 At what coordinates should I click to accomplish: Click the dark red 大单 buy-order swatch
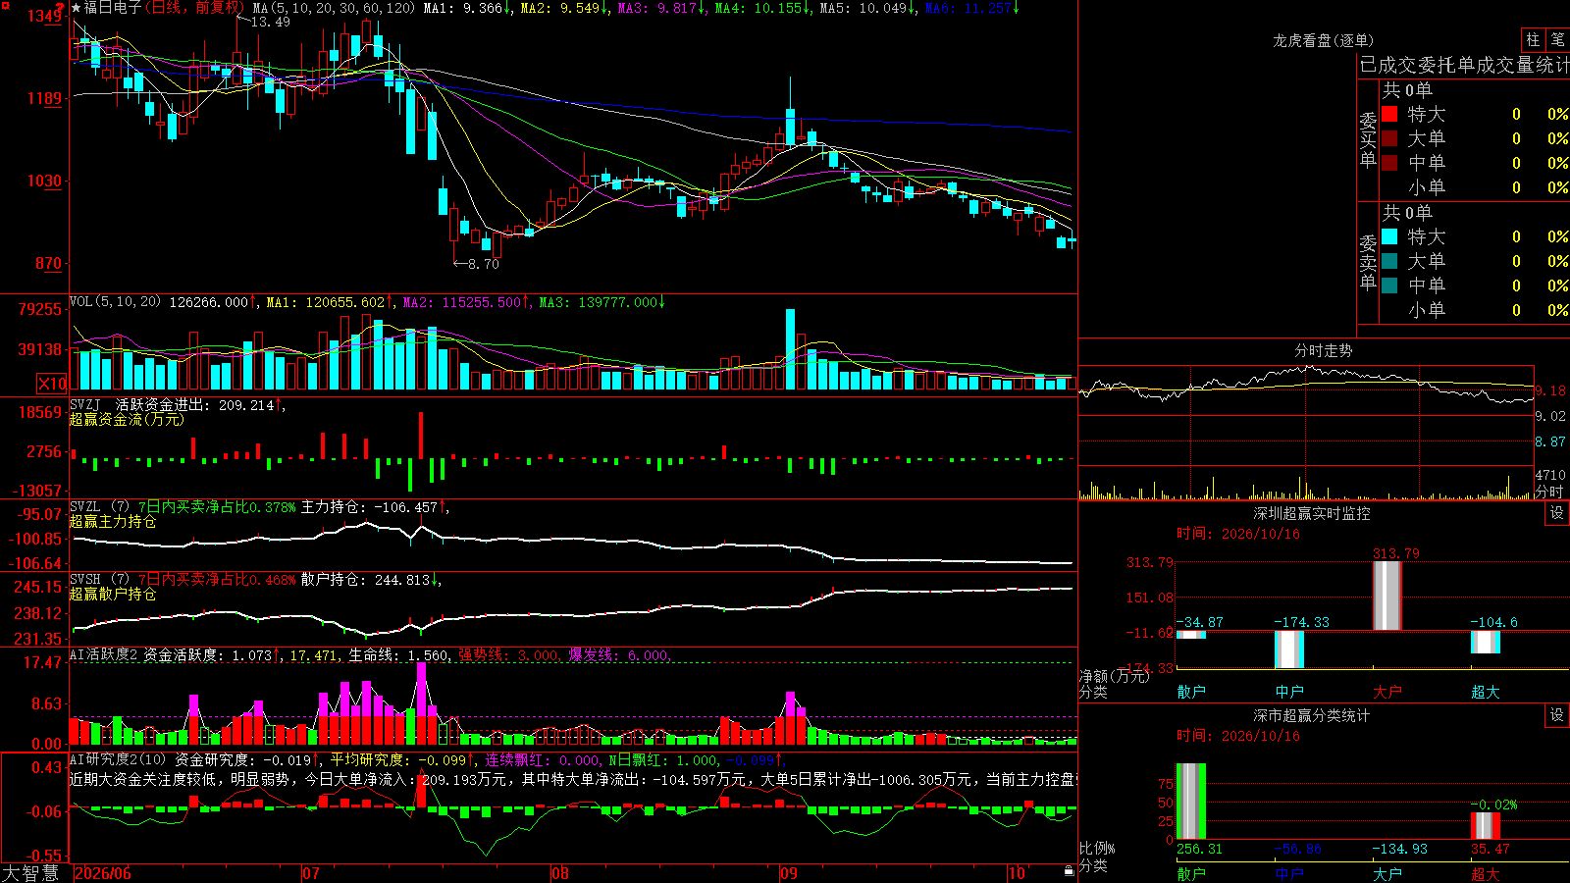point(1389,138)
